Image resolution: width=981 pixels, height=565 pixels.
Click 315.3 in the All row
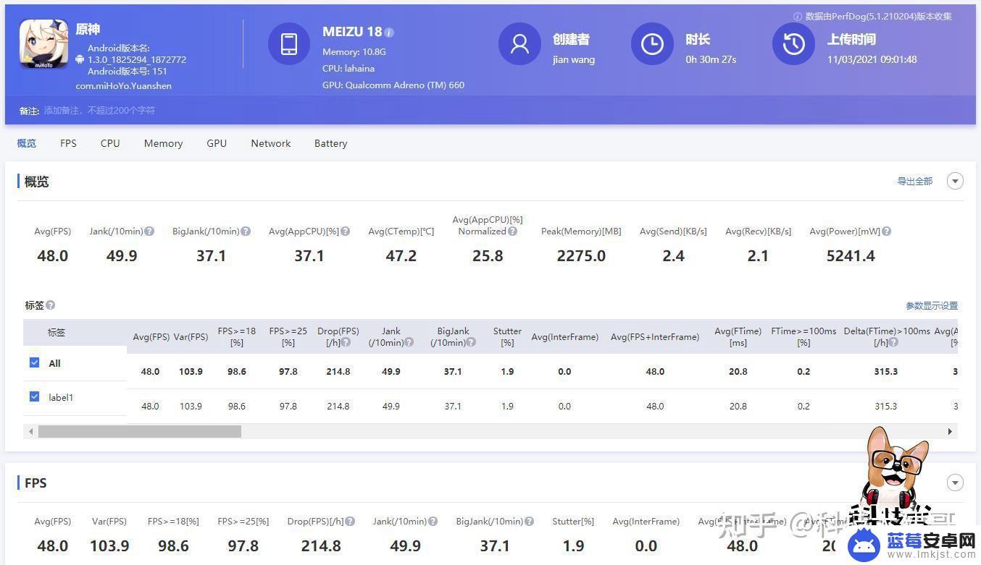click(886, 371)
